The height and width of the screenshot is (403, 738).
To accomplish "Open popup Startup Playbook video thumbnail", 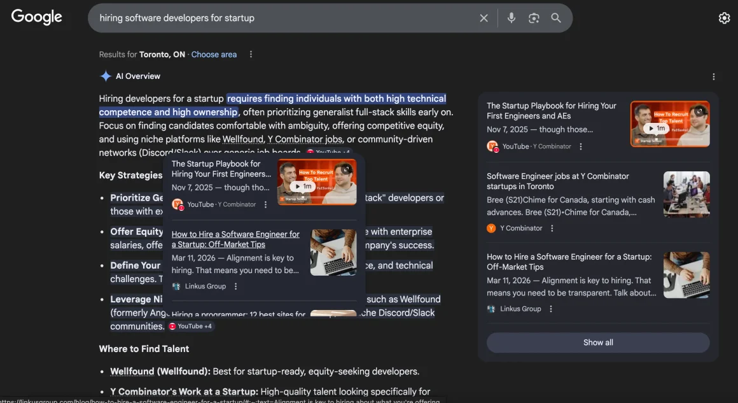I will [x=317, y=182].
